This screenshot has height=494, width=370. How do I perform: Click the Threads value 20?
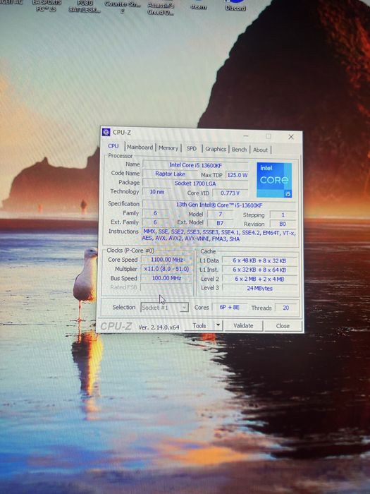[x=285, y=308]
